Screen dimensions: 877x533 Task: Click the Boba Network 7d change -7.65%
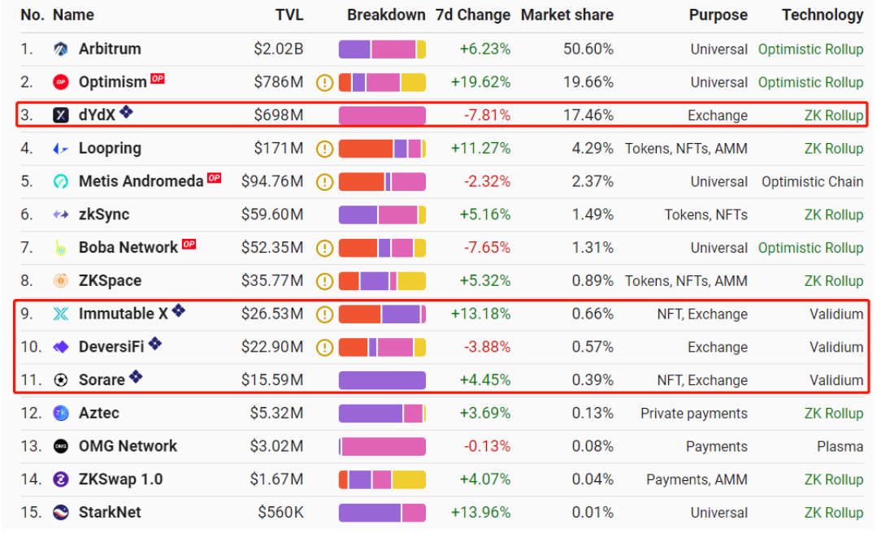click(x=487, y=247)
